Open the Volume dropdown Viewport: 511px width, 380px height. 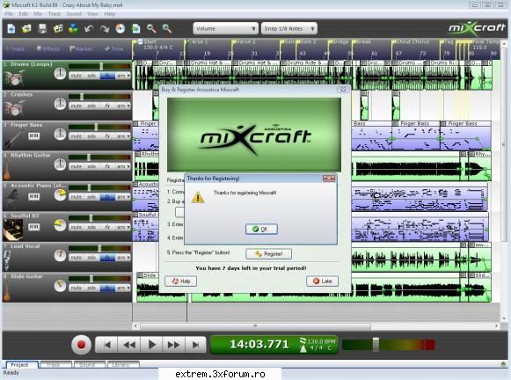click(225, 29)
